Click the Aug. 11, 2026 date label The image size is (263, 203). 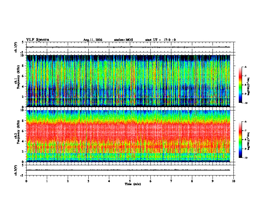pos(93,40)
